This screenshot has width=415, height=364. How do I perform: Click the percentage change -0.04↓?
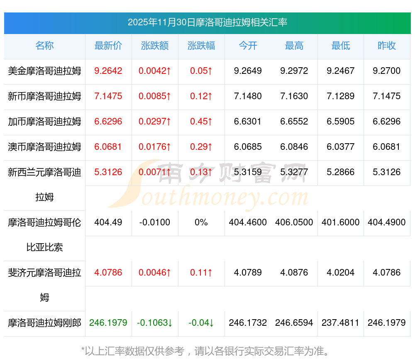[x=201, y=323]
